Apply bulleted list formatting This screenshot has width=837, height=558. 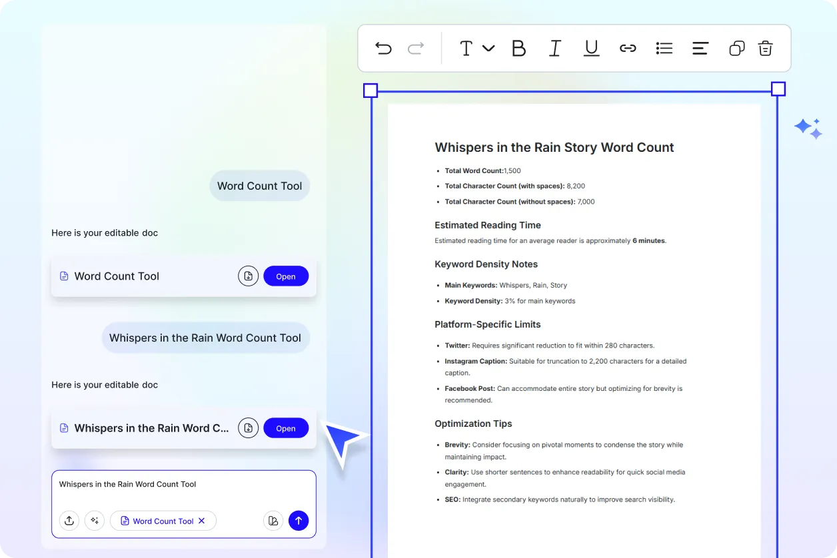[664, 48]
